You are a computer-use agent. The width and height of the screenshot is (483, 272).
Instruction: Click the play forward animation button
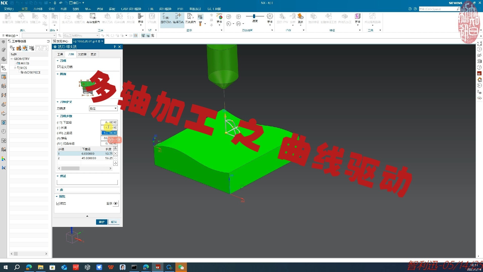click(x=238, y=17)
